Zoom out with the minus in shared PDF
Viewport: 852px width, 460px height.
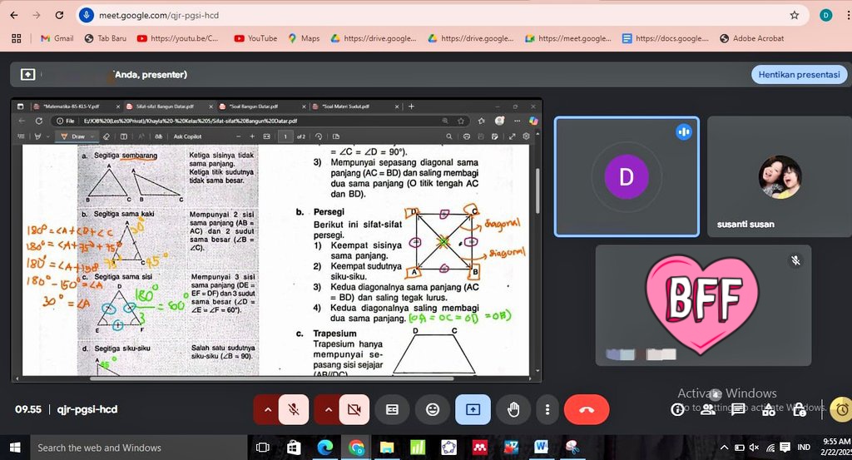tap(238, 136)
